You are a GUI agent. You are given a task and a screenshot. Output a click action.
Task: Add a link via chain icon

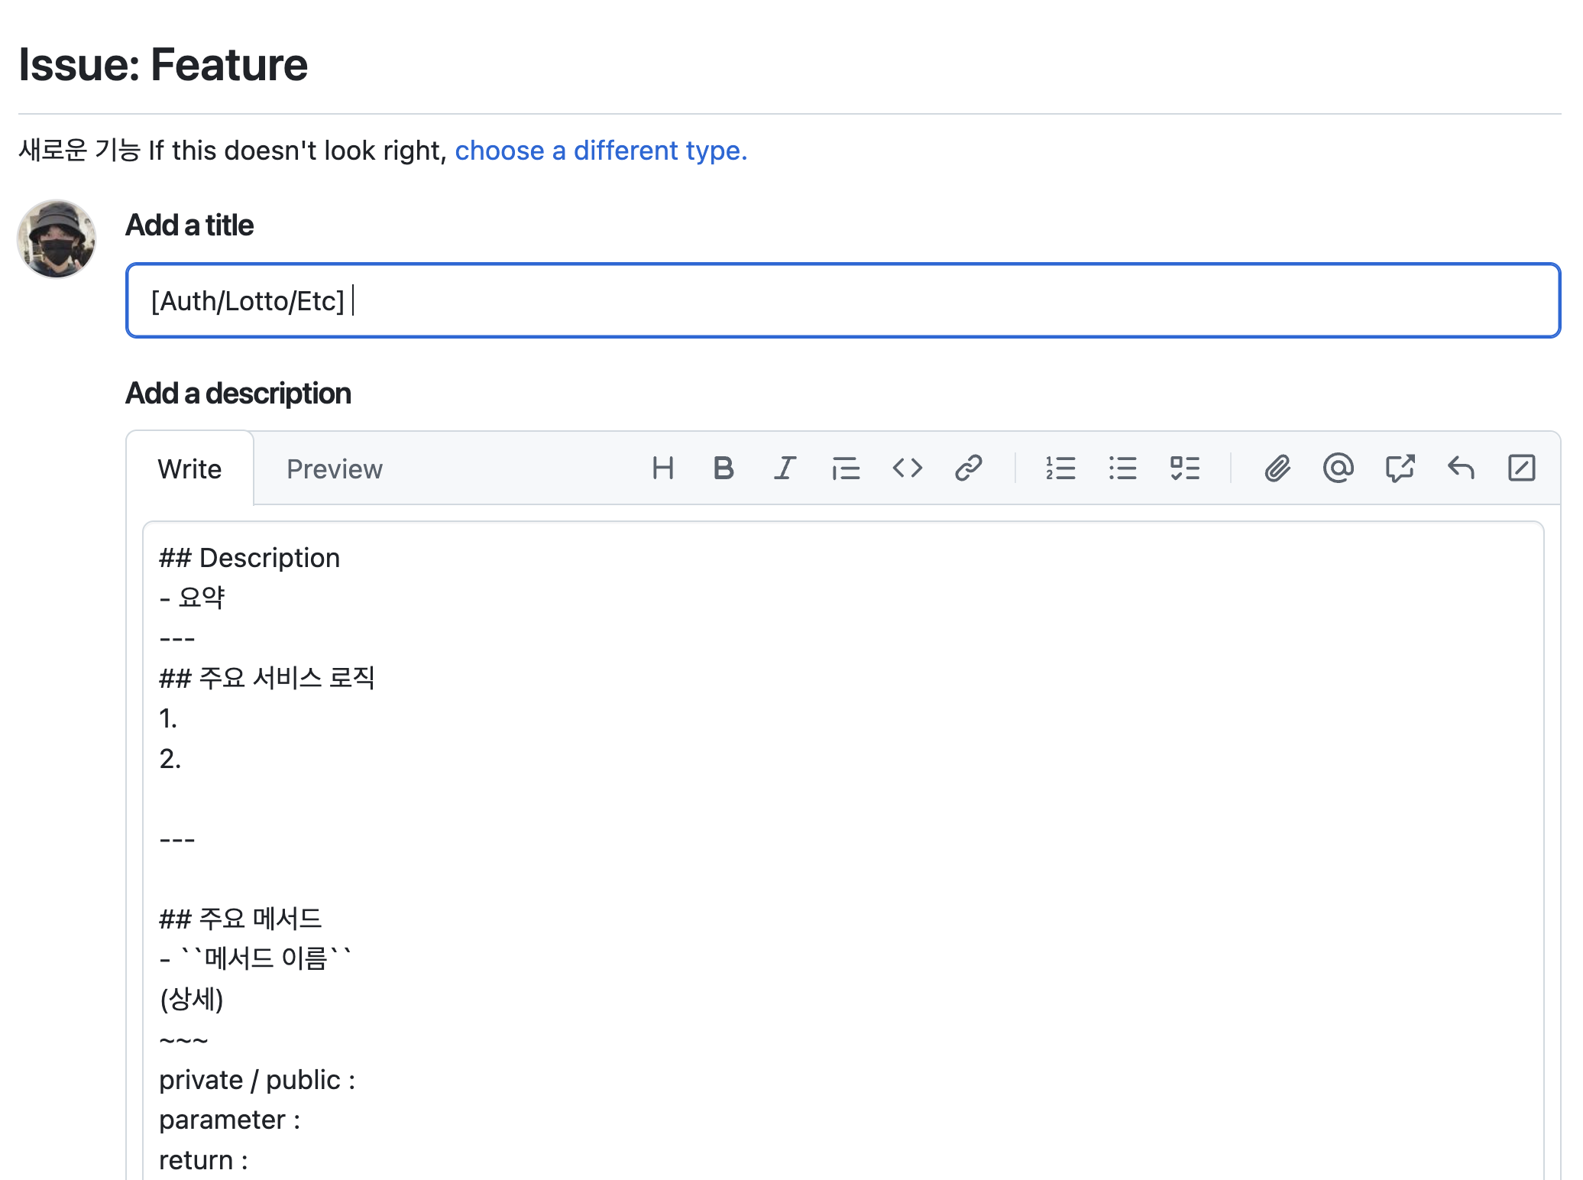tap(968, 468)
